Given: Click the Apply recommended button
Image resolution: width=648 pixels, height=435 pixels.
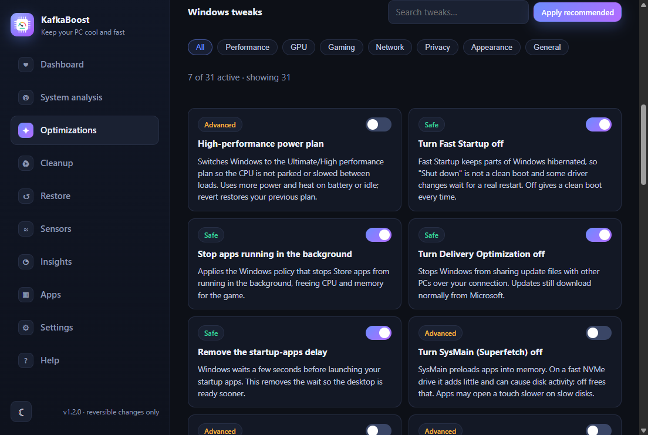Looking at the screenshot, I should tap(578, 12).
